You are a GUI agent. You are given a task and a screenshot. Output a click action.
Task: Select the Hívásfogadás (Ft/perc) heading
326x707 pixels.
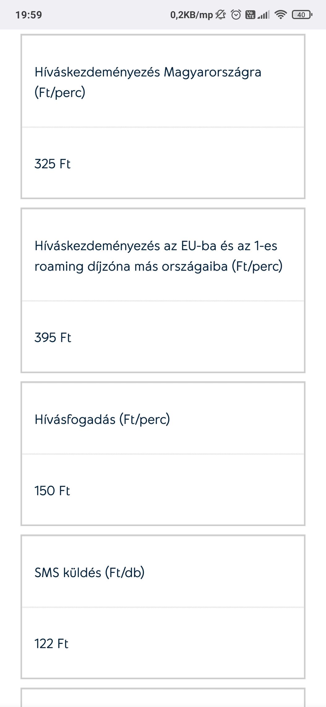[x=102, y=419]
